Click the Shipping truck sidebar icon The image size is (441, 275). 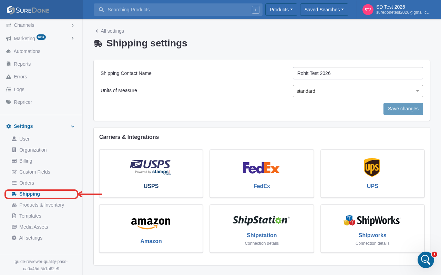pyautogui.click(x=14, y=194)
